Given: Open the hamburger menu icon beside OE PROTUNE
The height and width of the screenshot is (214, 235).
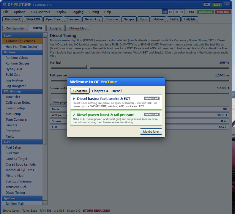Looking at the screenshot, I should click(x=4, y=5).
